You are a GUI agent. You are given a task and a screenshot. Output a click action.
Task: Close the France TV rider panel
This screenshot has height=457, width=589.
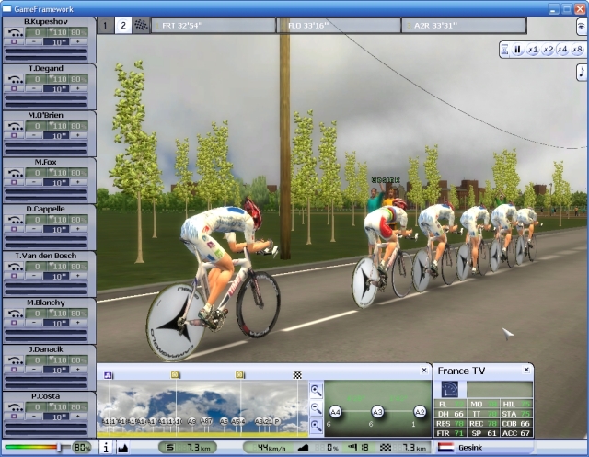pyautogui.click(x=525, y=371)
